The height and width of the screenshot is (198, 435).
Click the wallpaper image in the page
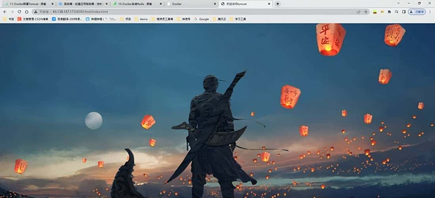(217, 111)
